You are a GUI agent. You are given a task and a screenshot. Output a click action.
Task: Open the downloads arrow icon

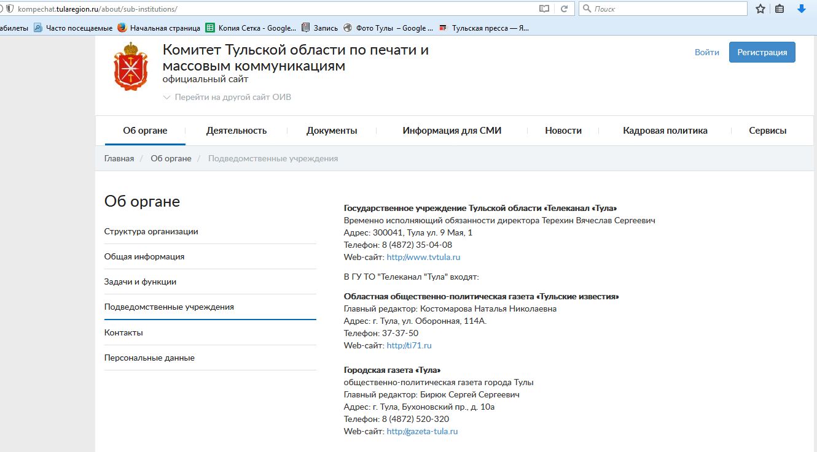[801, 9]
